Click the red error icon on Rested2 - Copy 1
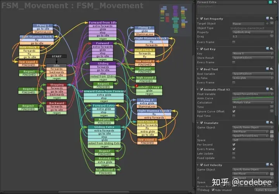Viewport: 279px width, 194px height. coord(137,86)
